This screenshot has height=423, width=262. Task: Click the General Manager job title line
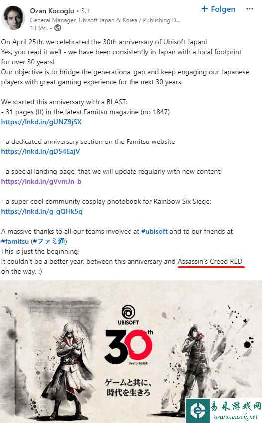[x=105, y=20]
